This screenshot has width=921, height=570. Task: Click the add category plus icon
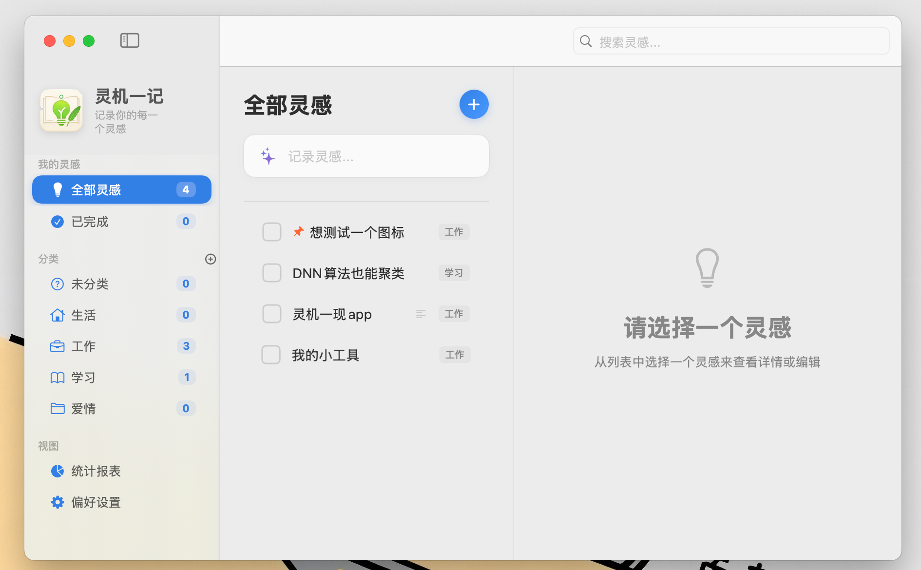click(x=211, y=259)
